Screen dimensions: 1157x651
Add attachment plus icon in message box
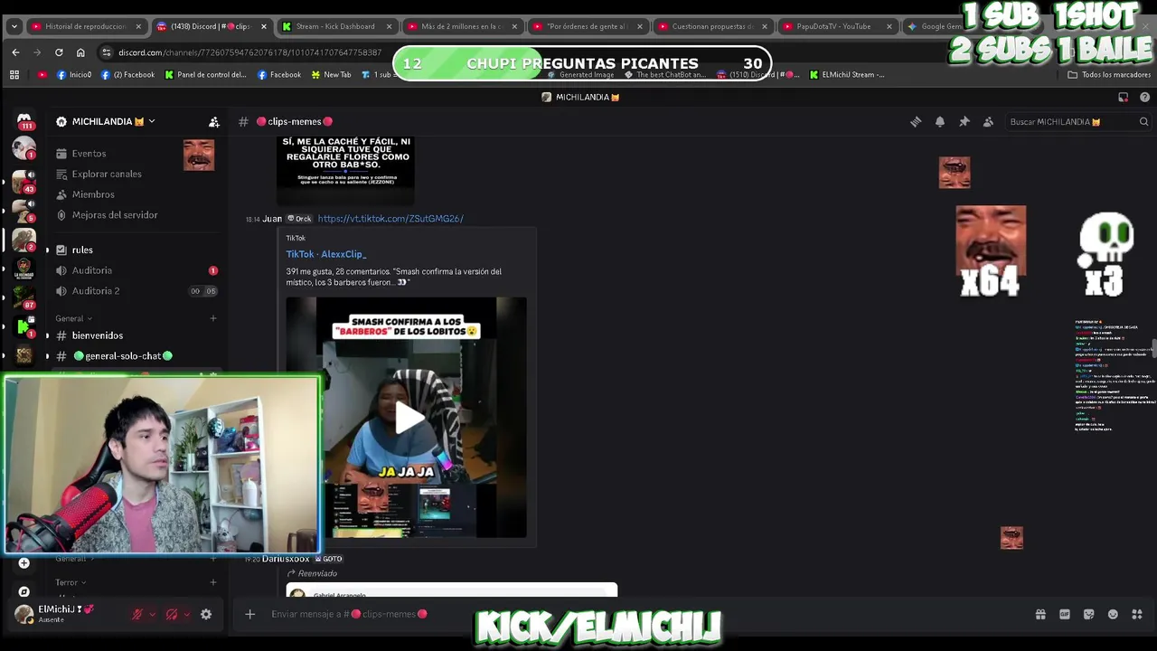pos(250,614)
